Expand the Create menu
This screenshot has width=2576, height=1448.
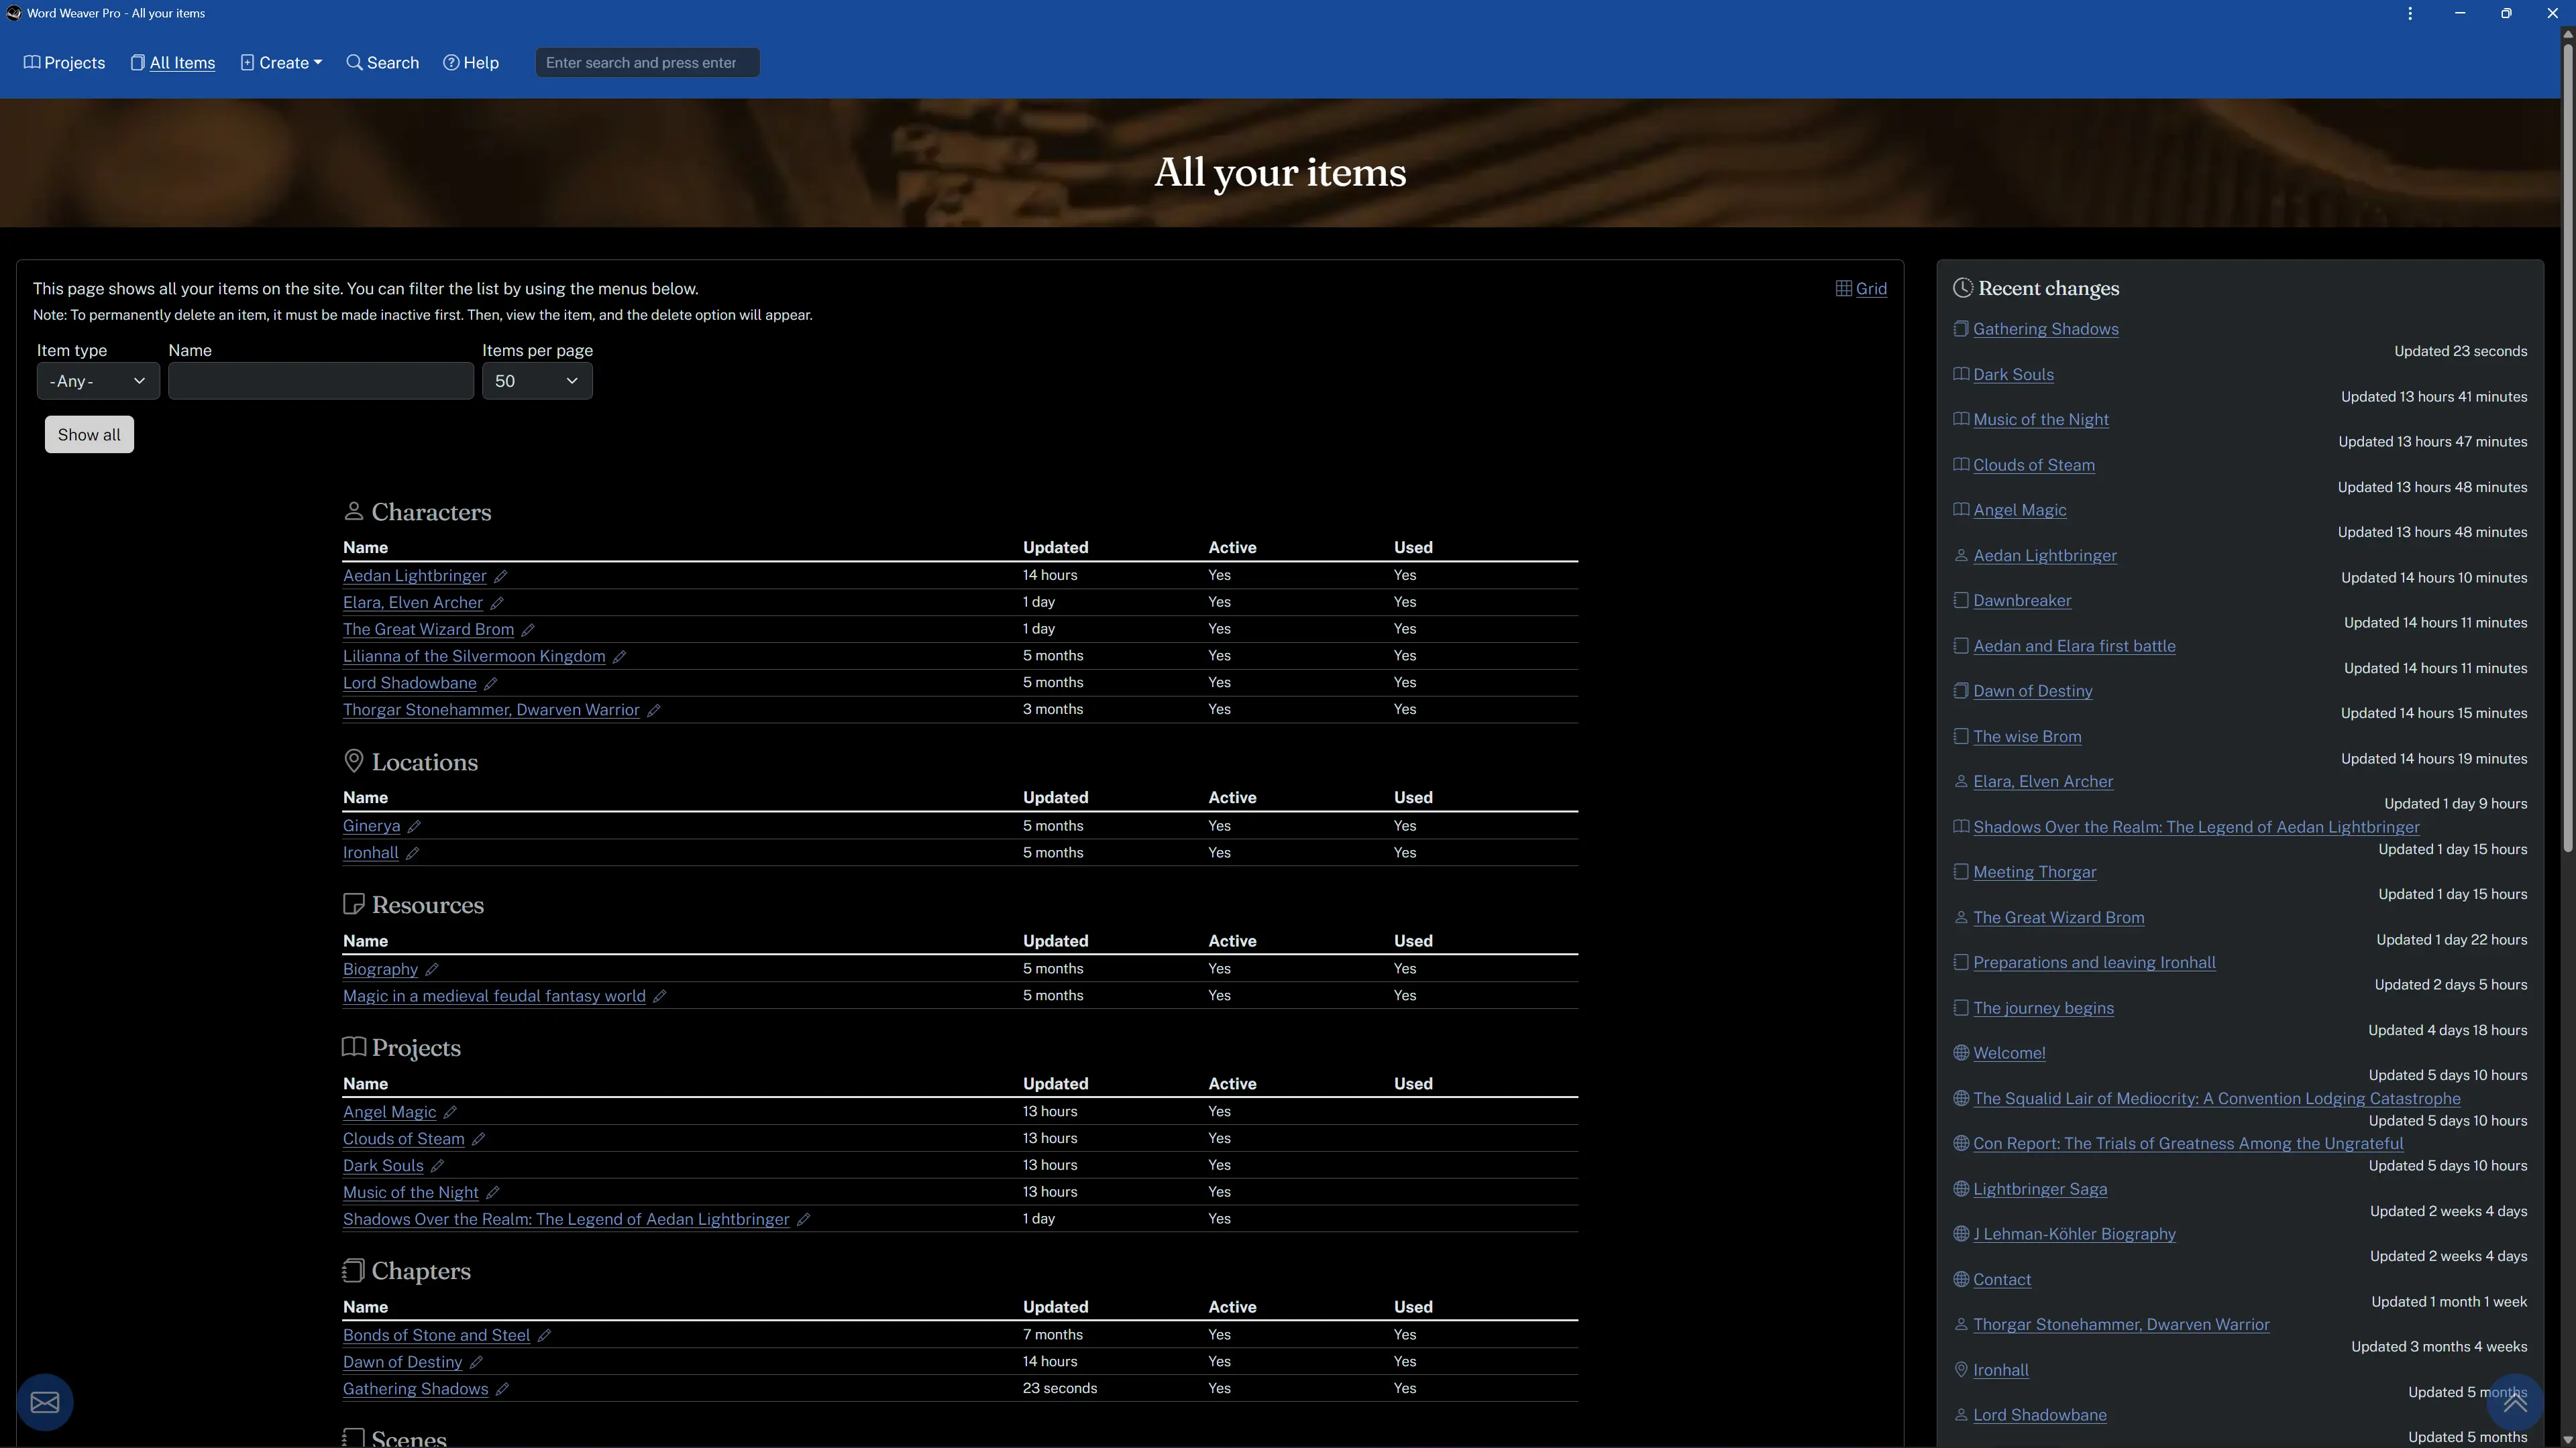click(281, 63)
